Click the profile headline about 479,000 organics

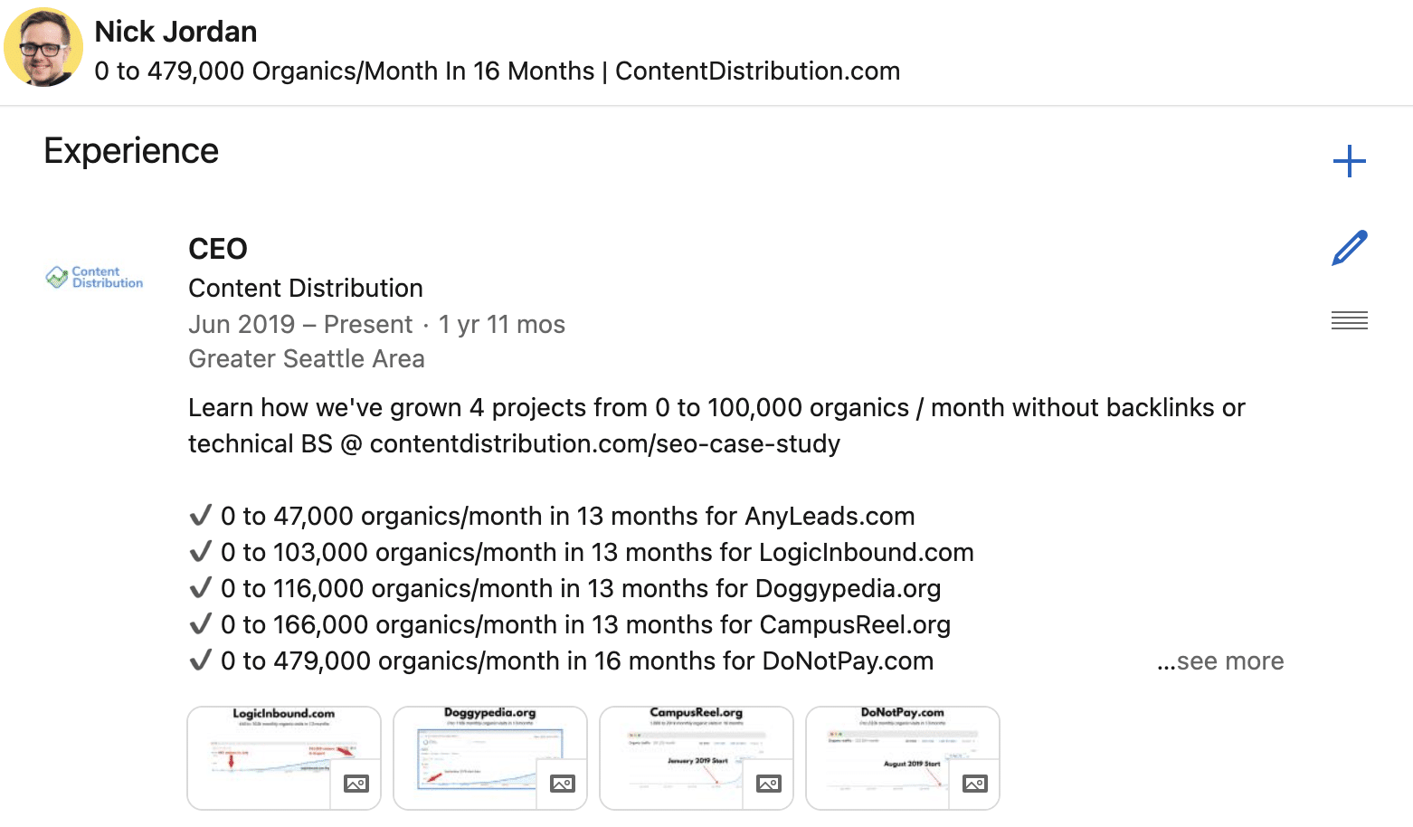tap(498, 71)
